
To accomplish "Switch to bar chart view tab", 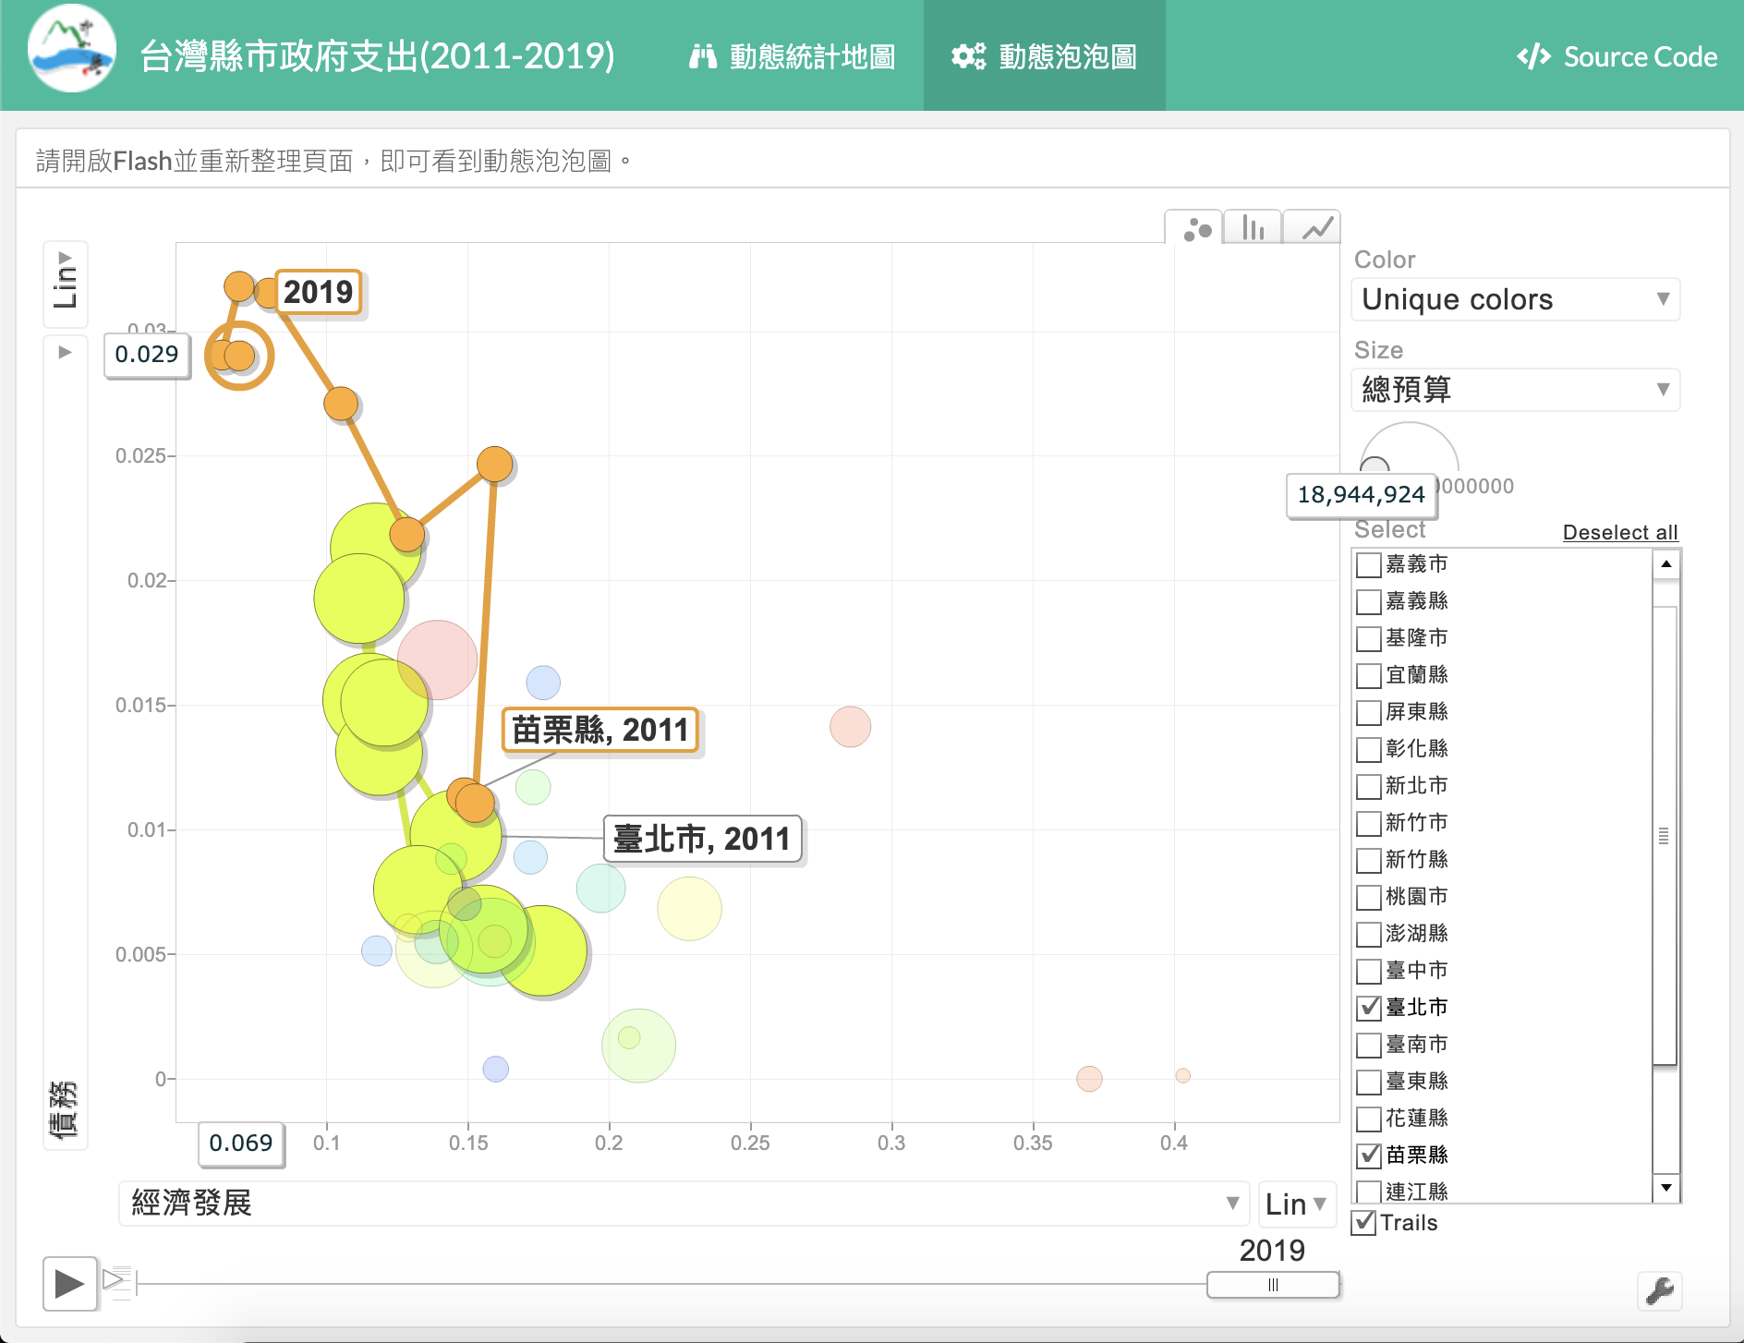I will [x=1253, y=227].
